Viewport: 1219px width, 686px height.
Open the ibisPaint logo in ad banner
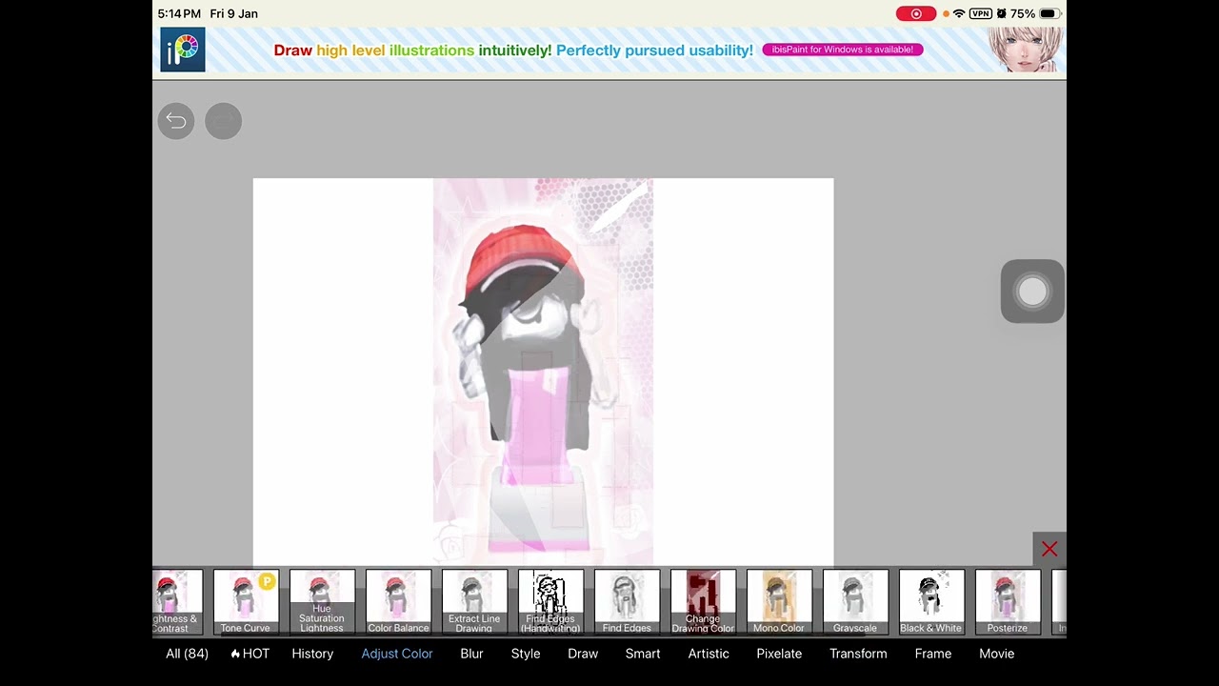click(x=183, y=50)
